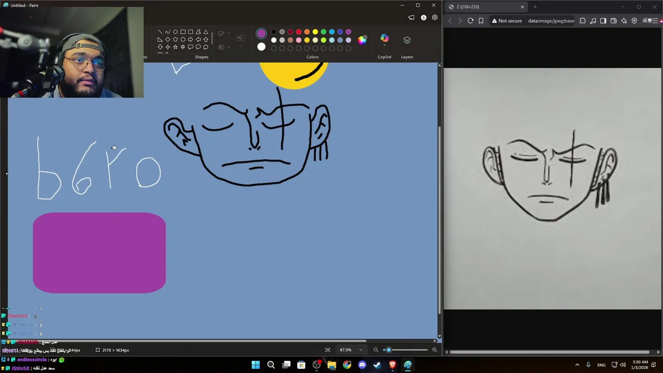Select the Six-point star shape

[x=183, y=47]
